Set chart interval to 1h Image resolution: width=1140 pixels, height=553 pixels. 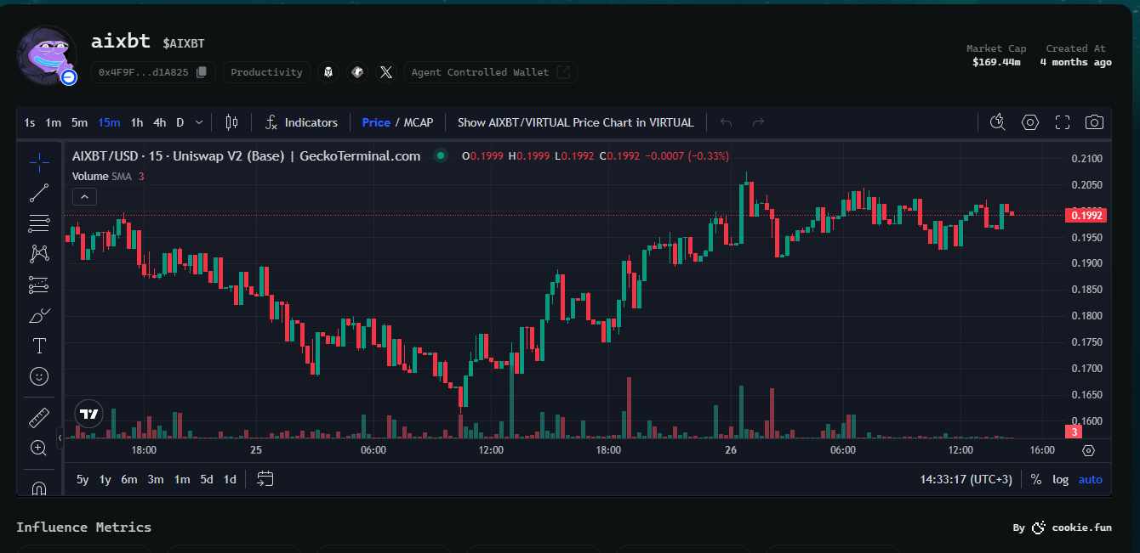pos(136,122)
